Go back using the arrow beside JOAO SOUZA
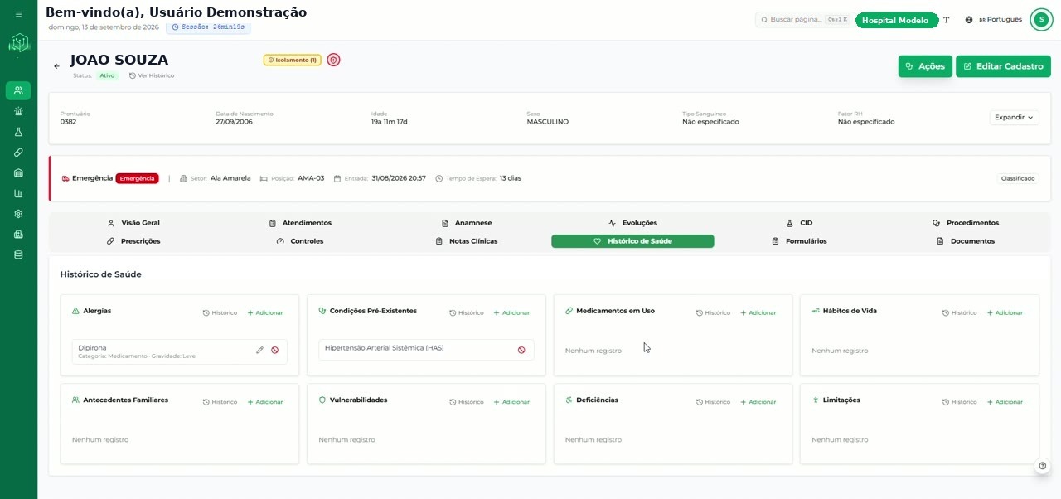The width and height of the screenshot is (1061, 499). click(56, 66)
